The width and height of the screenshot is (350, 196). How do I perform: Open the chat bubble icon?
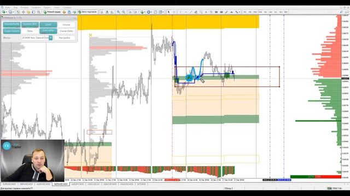[347, 12]
